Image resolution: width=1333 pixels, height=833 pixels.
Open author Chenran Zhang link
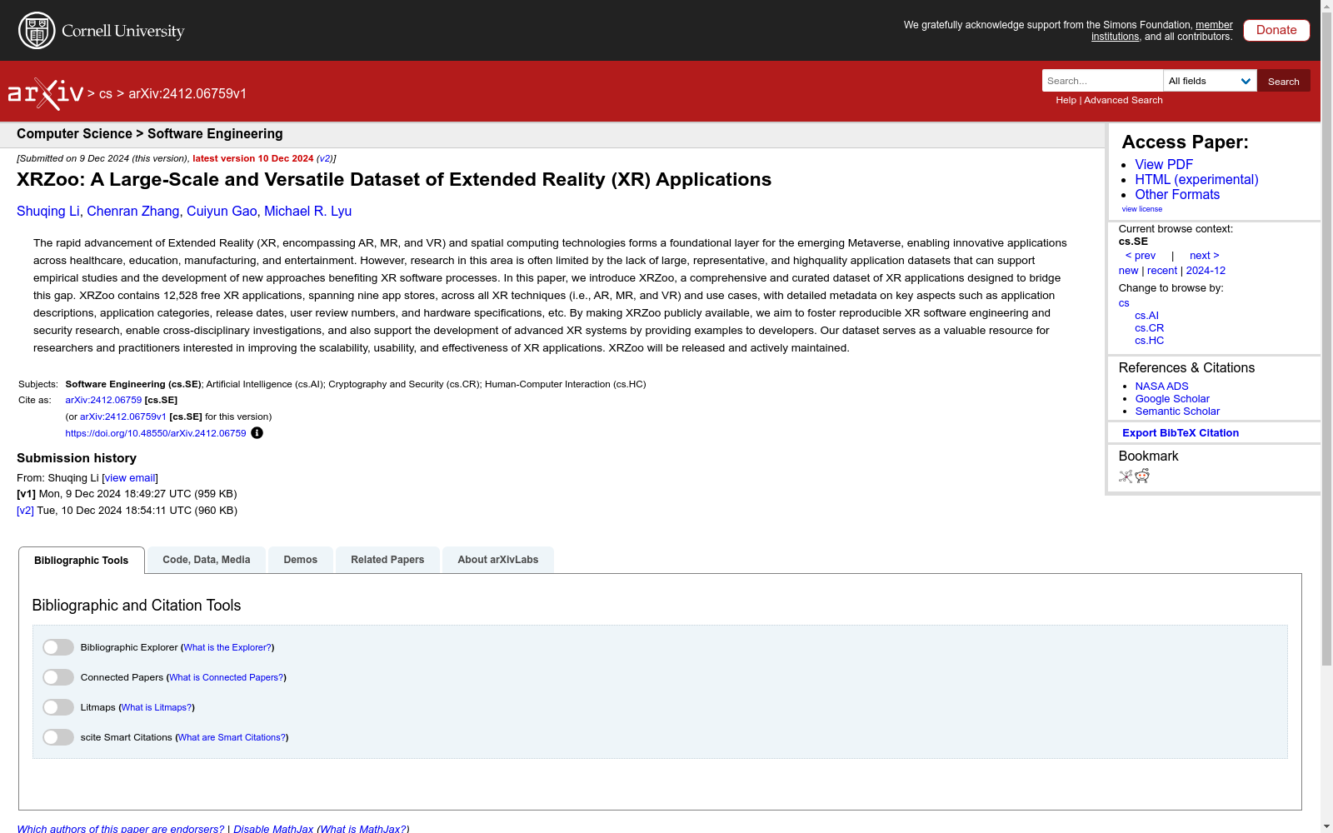[132, 212]
